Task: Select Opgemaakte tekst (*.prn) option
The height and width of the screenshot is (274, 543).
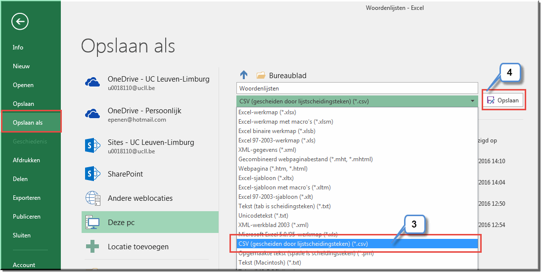Action: (x=357, y=253)
